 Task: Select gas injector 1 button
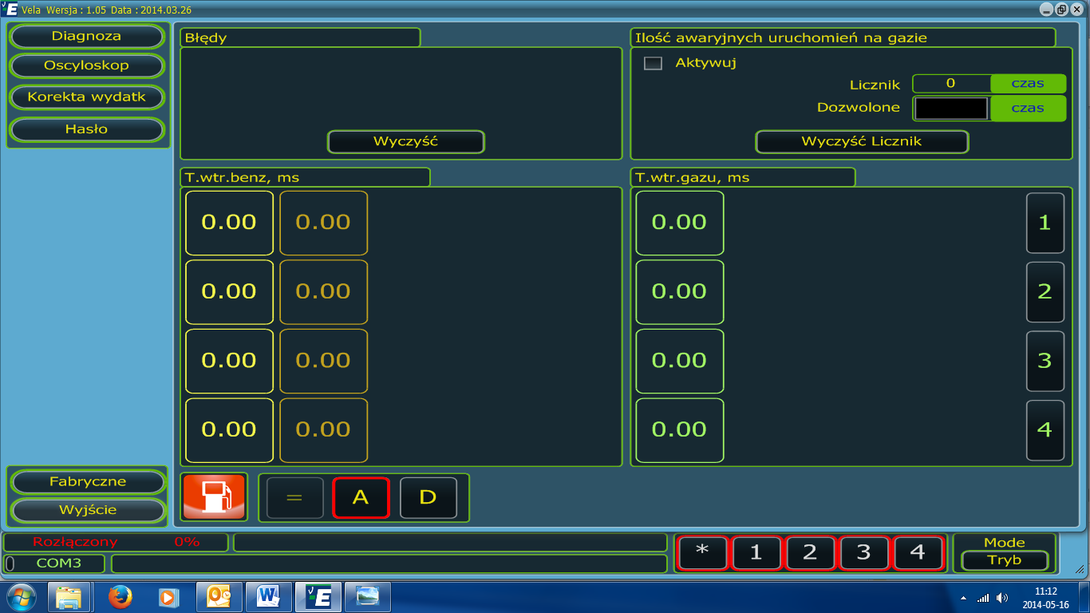(1045, 223)
